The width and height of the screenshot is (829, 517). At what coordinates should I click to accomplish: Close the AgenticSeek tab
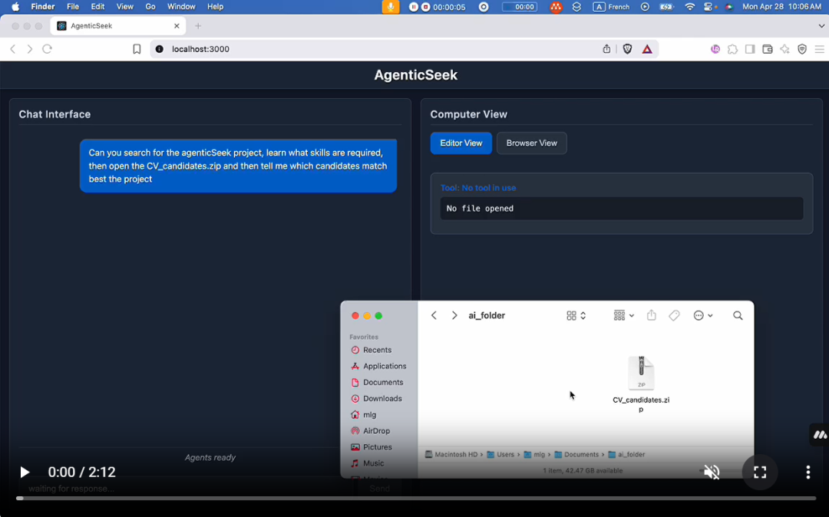[177, 26]
